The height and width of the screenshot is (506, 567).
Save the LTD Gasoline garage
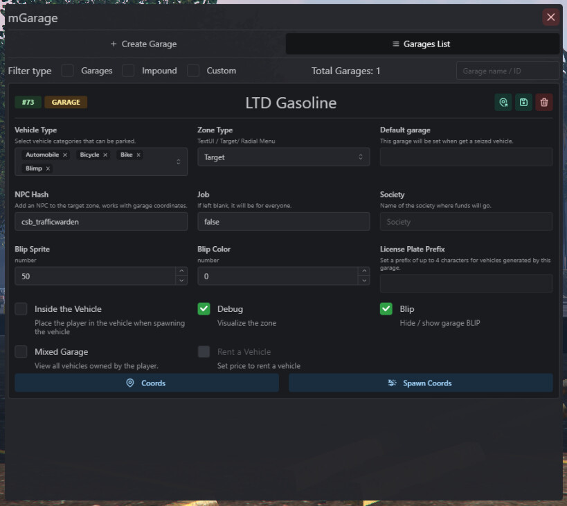pos(523,103)
